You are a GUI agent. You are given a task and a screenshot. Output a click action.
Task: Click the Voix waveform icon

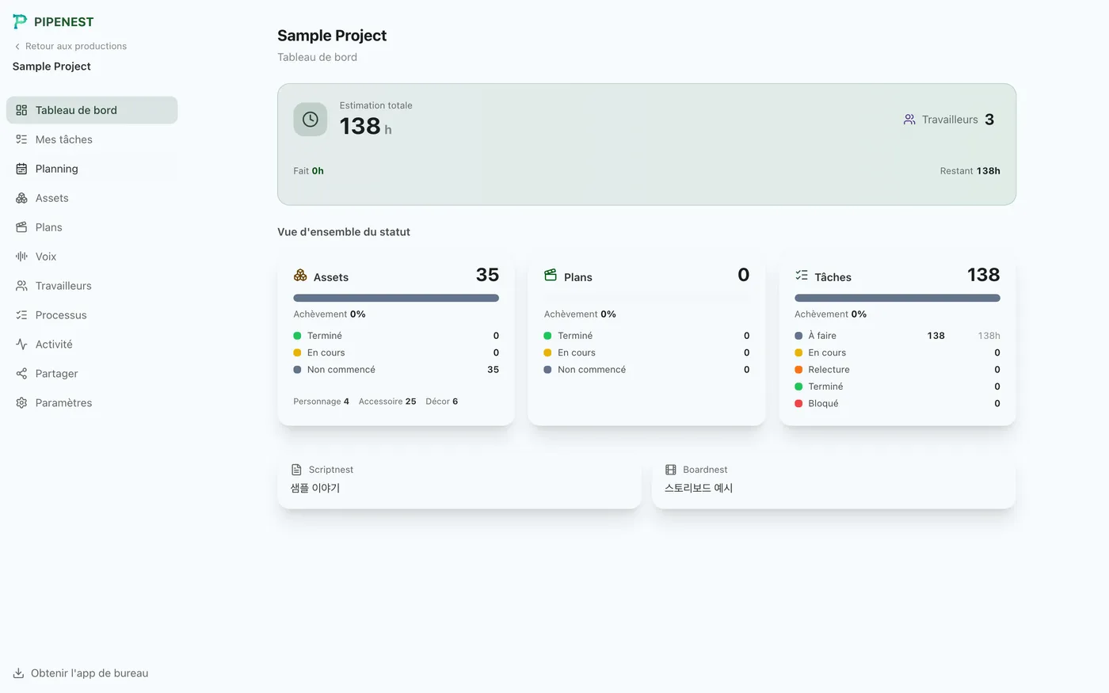(x=21, y=257)
